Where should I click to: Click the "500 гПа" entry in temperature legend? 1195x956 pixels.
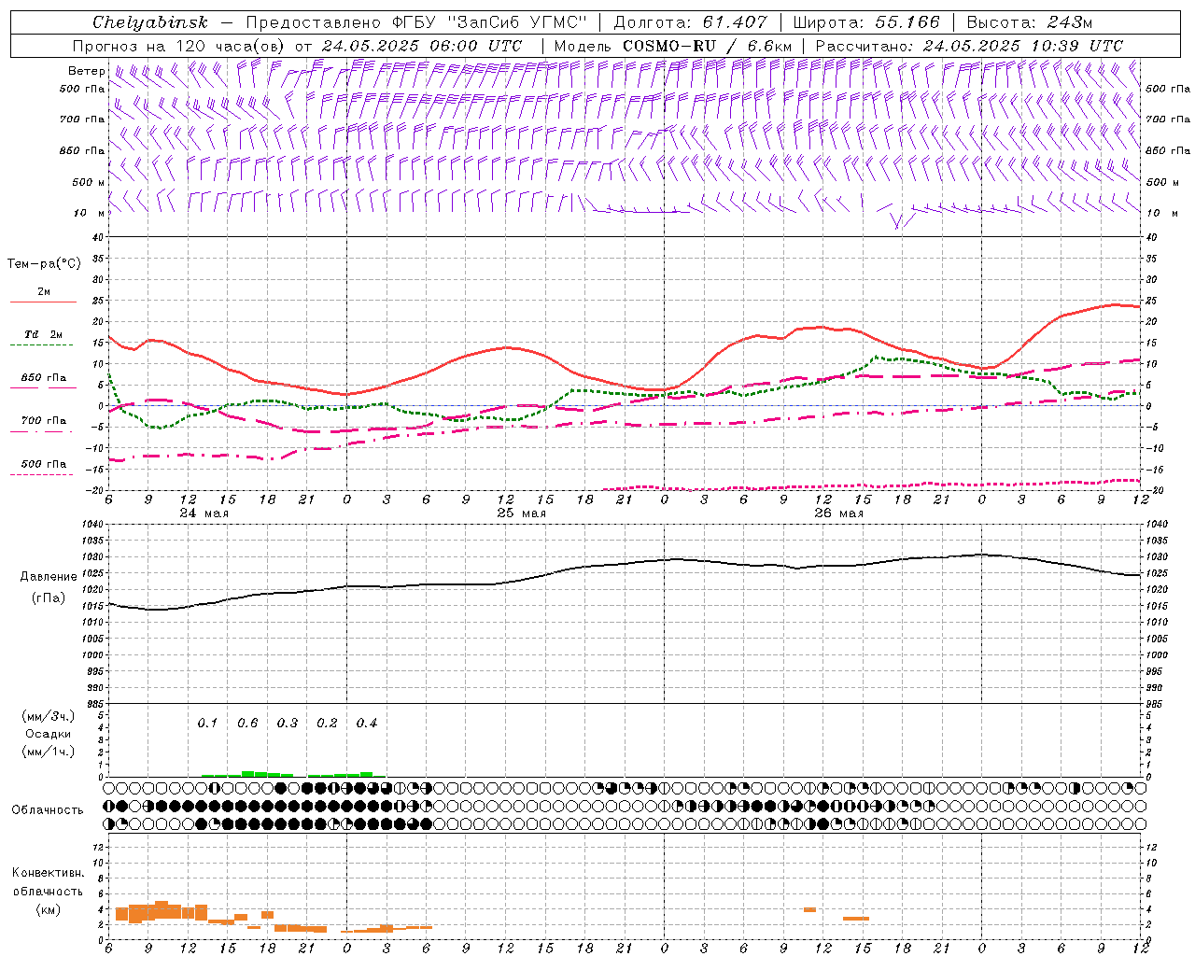coord(44,464)
